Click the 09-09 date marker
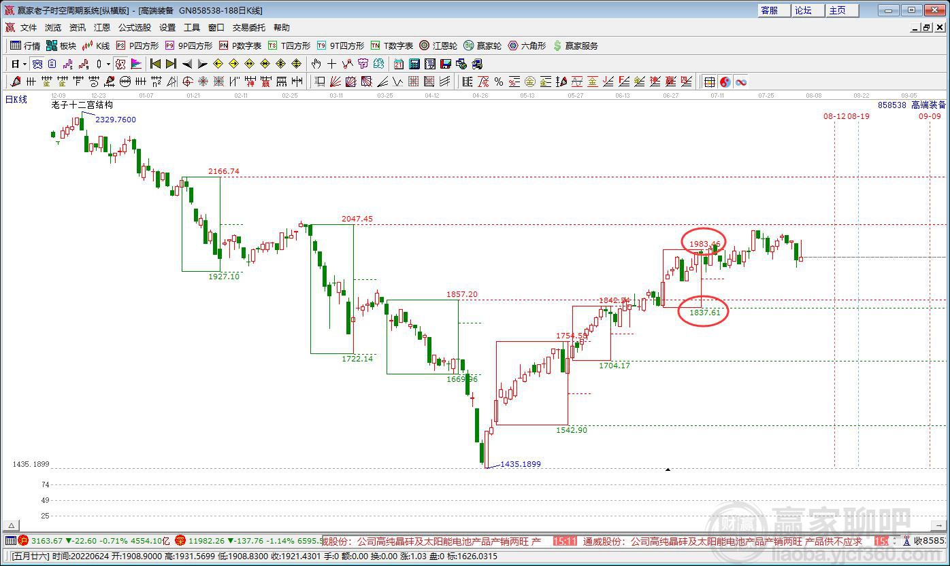Screen dimensions: 950x566 (x=930, y=116)
